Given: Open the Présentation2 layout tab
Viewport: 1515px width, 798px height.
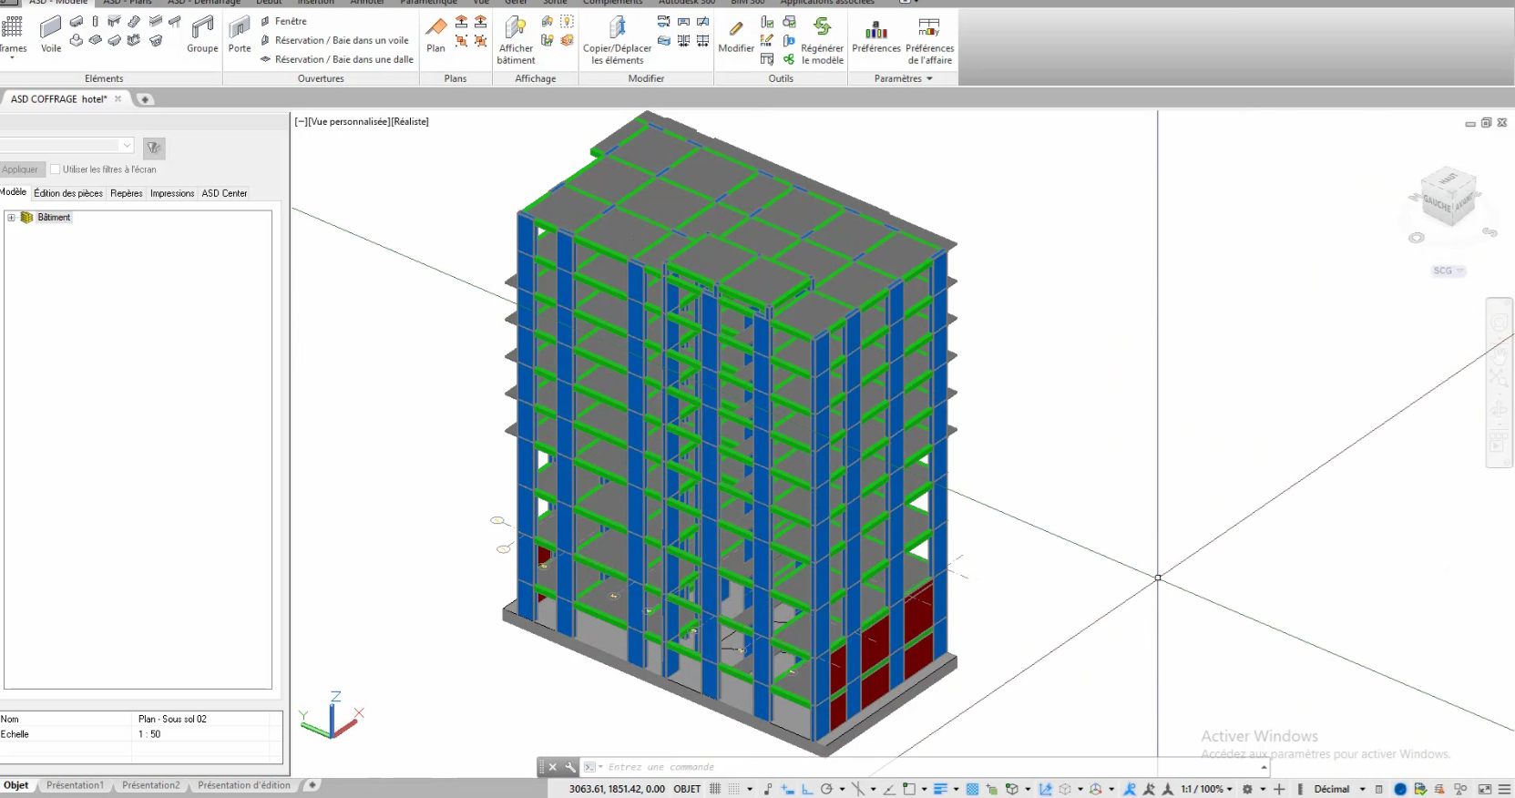Looking at the screenshot, I should 151,785.
